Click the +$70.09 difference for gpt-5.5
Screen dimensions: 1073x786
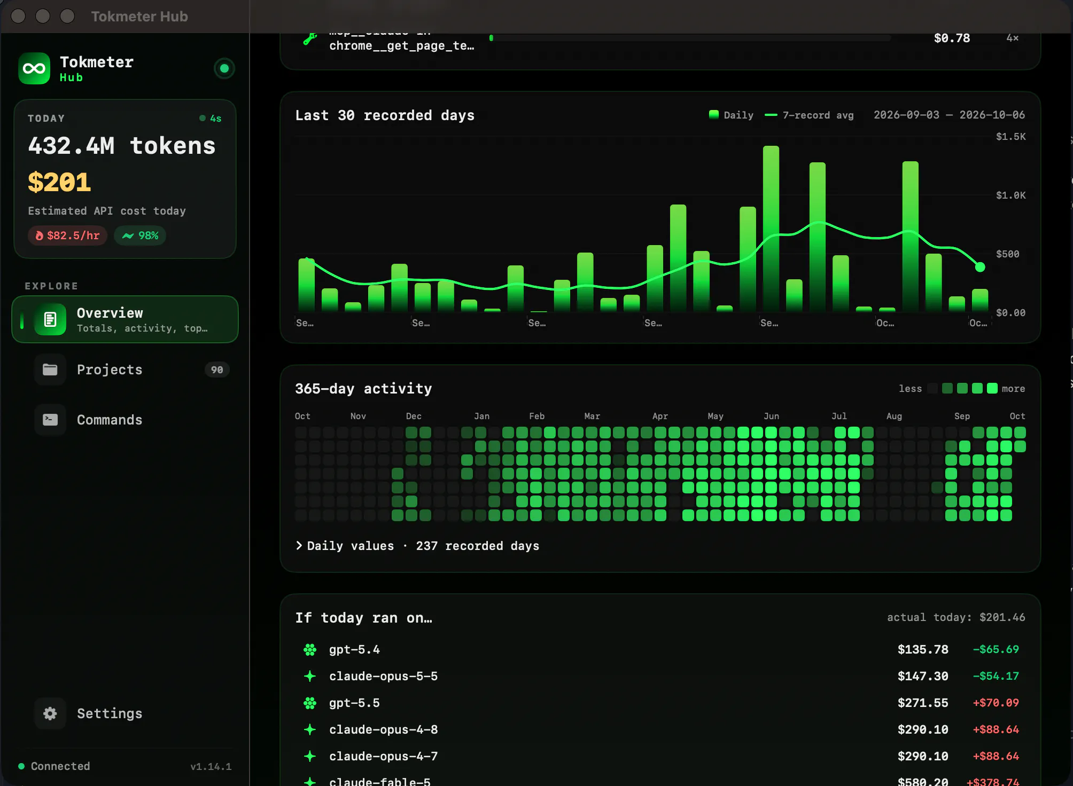[x=996, y=703]
